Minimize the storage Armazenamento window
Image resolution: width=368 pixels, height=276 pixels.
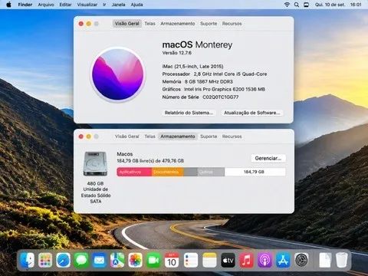click(x=89, y=136)
